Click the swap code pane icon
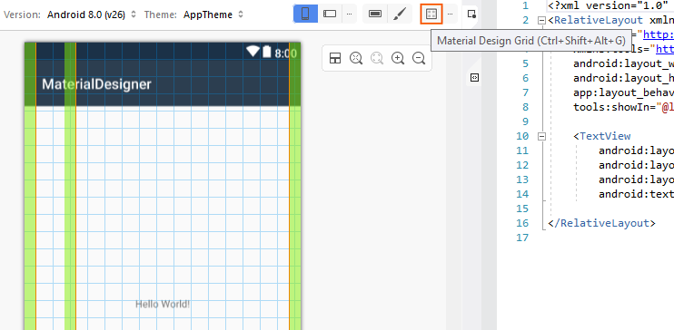Screen dimensions: 674x330 pos(474,78)
